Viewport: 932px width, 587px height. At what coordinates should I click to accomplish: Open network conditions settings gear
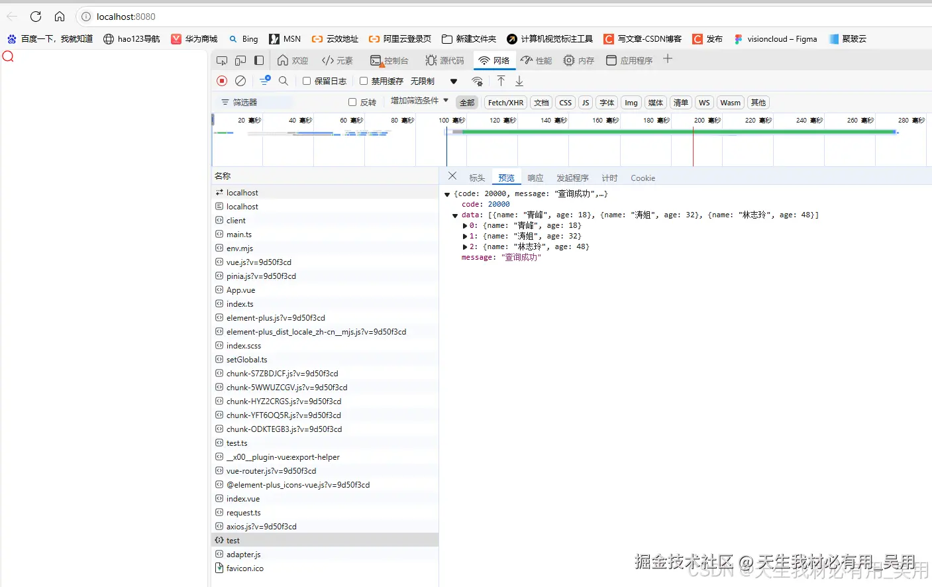pos(478,80)
